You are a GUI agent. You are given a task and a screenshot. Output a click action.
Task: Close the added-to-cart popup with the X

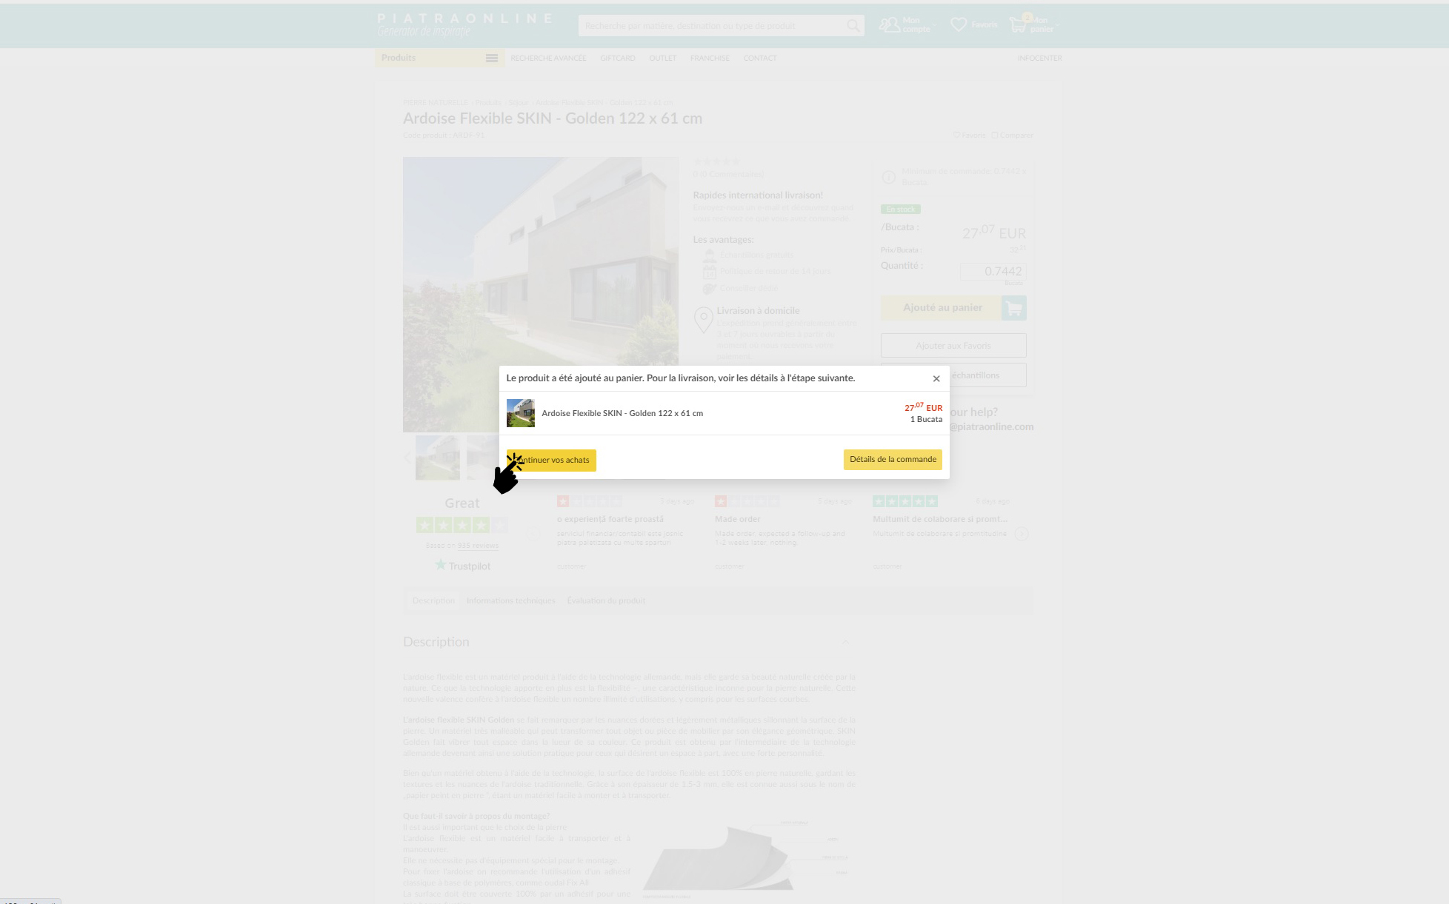point(936,378)
